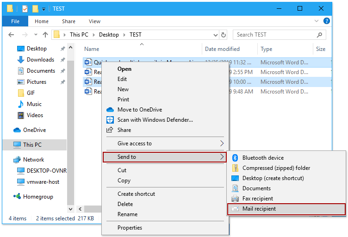348x237 pixels.
Task: Click inside the Search TEST box
Action: (278, 35)
